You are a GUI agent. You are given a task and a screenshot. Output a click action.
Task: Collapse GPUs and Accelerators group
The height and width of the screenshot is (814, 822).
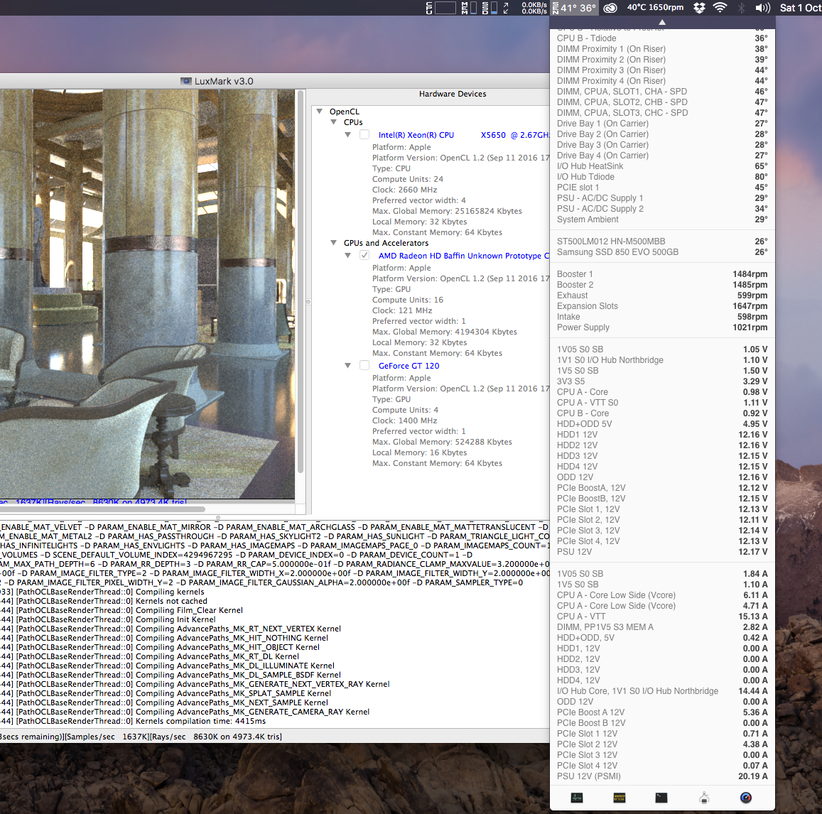click(x=333, y=243)
